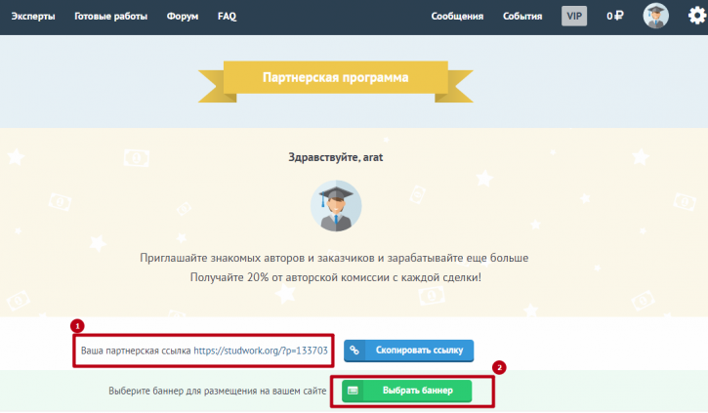Click the 'Приглашайте знакомых авторов' line
The height and width of the screenshot is (413, 708).
pyautogui.click(x=334, y=258)
